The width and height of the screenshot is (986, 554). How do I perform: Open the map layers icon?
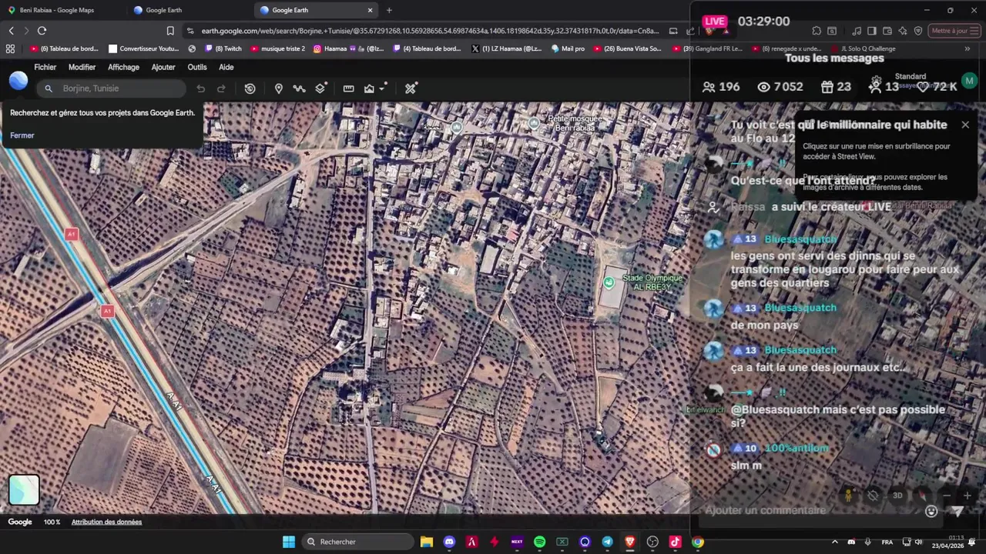(x=320, y=88)
